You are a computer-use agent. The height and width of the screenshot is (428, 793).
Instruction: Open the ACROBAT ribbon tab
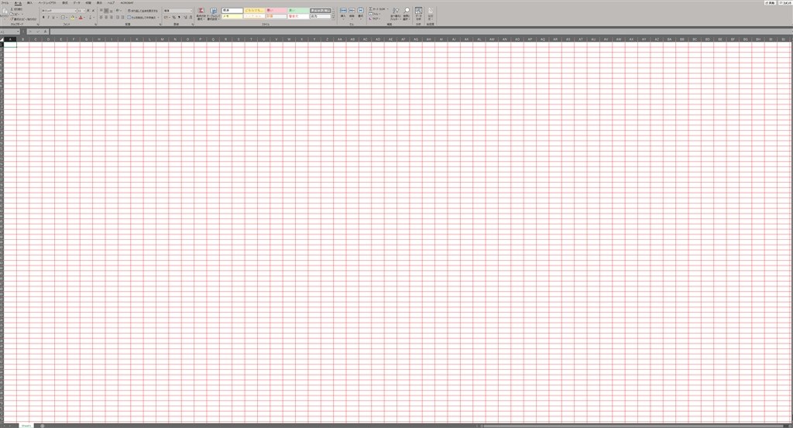127,3
